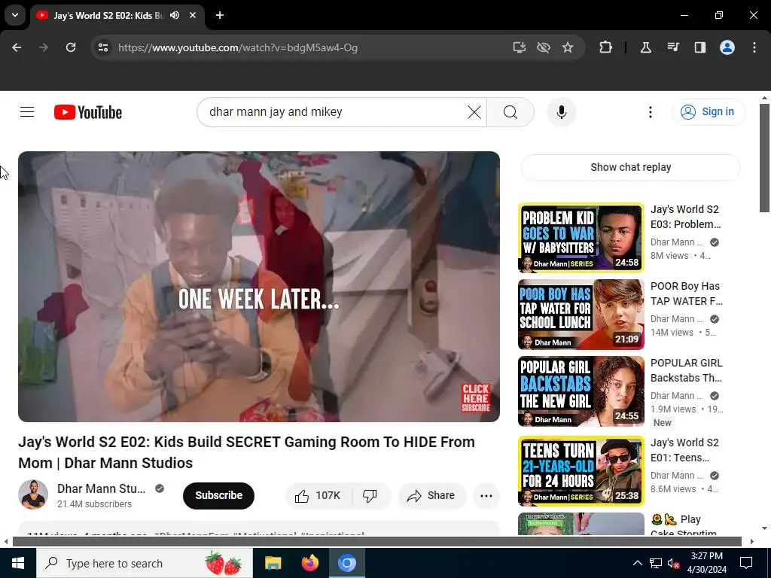The image size is (771, 578).
Task: Open the taskbar clock and date
Action: point(708,563)
